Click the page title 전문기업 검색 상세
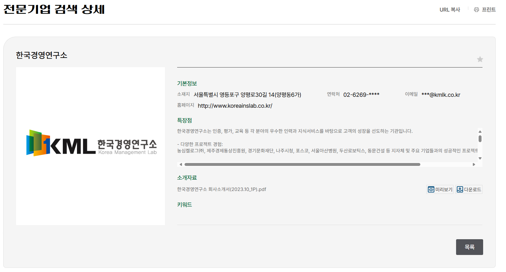Viewport: 506px width, 272px height. point(54,9)
